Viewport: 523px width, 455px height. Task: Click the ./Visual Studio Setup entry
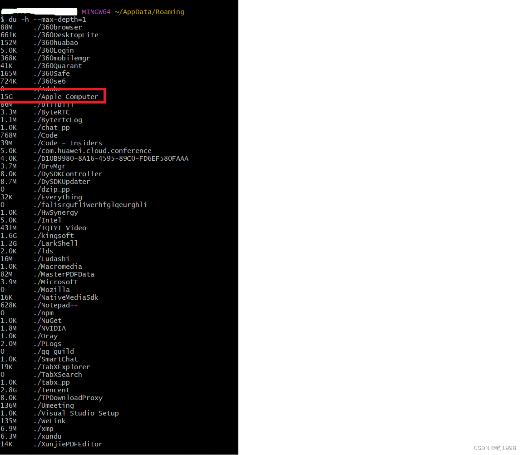pyautogui.click(x=60, y=413)
